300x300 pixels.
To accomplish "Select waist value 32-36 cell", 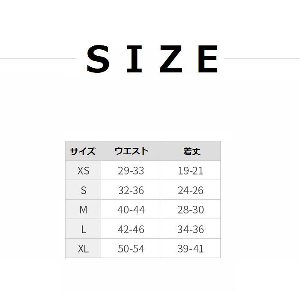I will point(131,190).
